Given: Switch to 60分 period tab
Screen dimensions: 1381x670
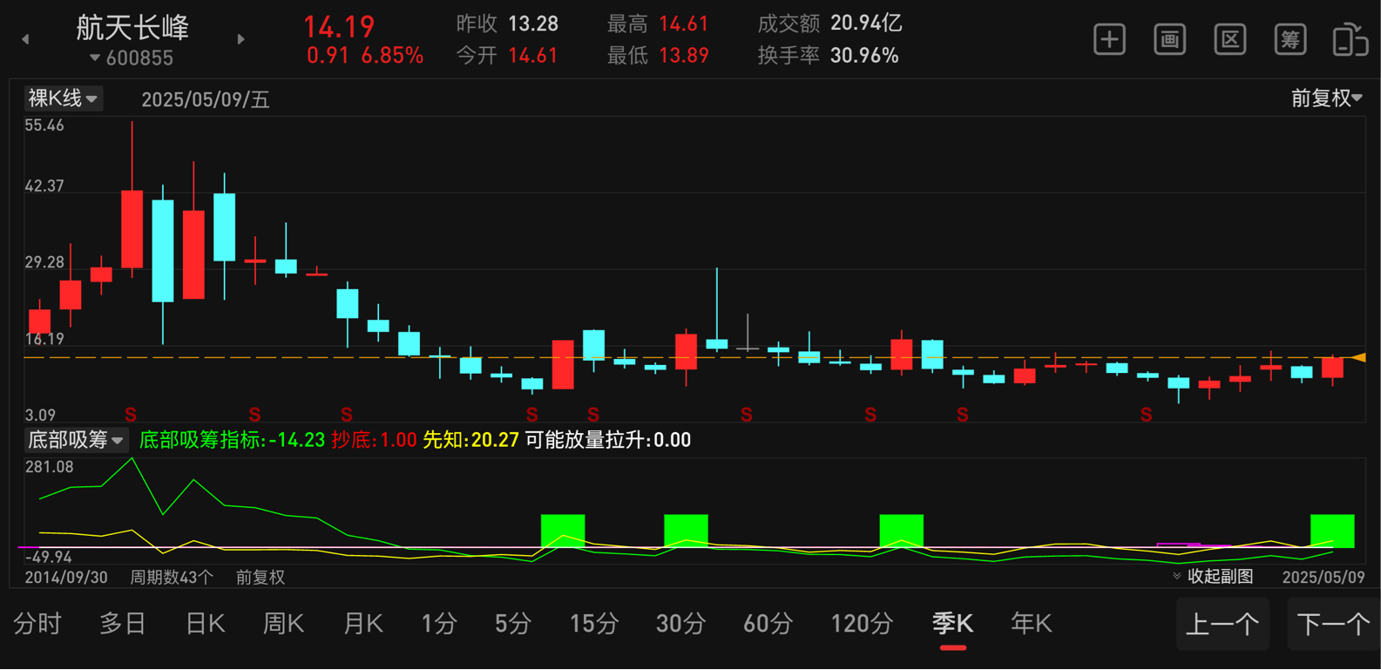Looking at the screenshot, I should point(768,624).
